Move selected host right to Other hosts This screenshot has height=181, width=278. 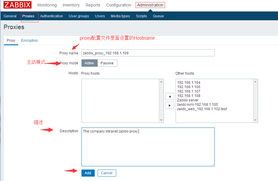tap(169, 105)
